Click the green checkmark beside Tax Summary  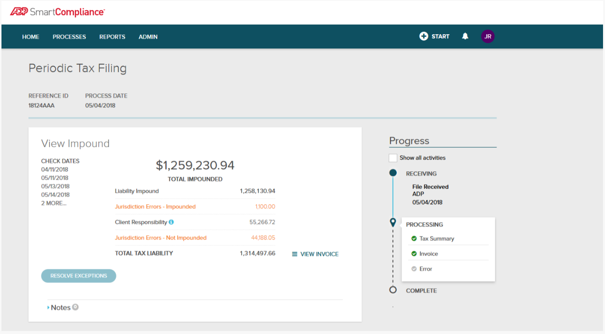414,239
